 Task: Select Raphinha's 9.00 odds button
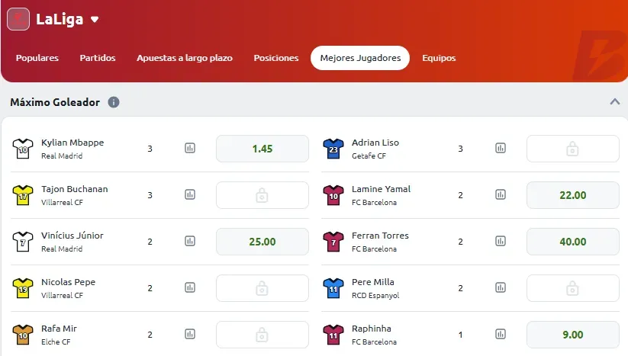click(x=572, y=335)
